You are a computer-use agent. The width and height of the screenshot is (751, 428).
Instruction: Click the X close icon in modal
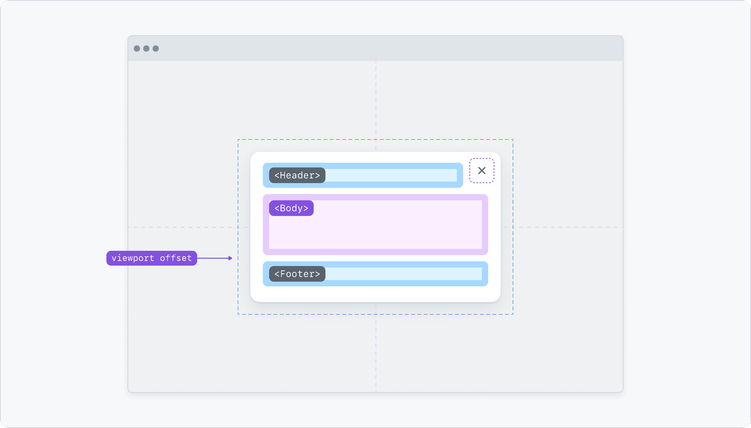tap(482, 171)
